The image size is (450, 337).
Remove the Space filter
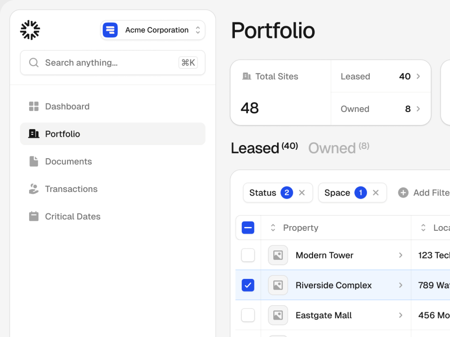click(375, 192)
